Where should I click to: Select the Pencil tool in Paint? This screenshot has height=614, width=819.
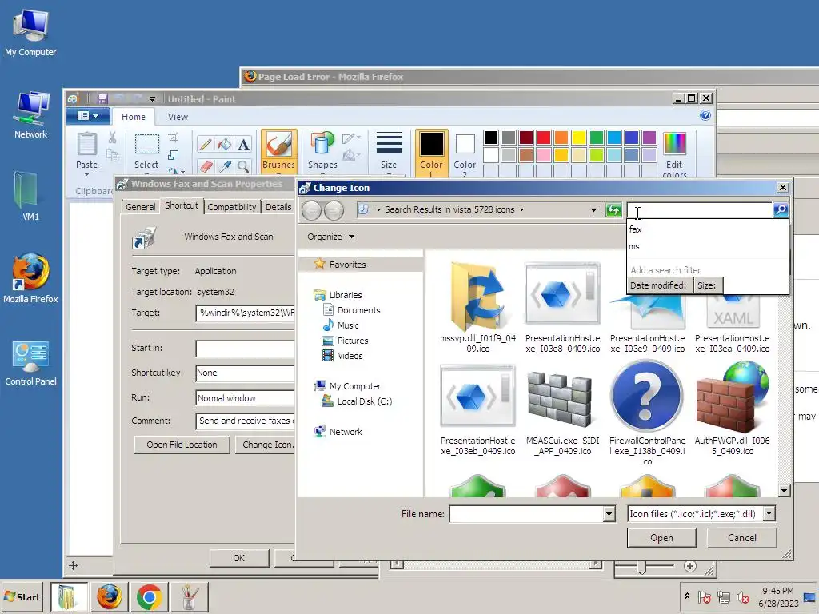click(206, 144)
